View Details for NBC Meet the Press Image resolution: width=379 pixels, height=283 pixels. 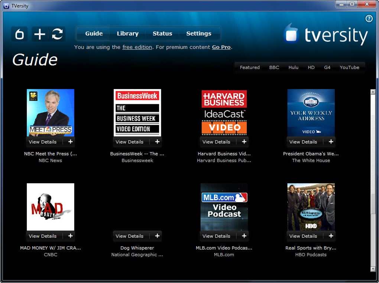pos(42,142)
